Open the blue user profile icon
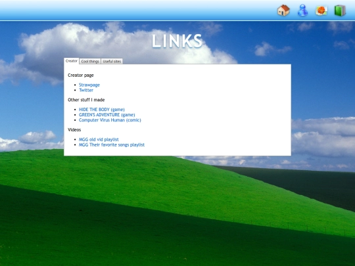 click(302, 11)
